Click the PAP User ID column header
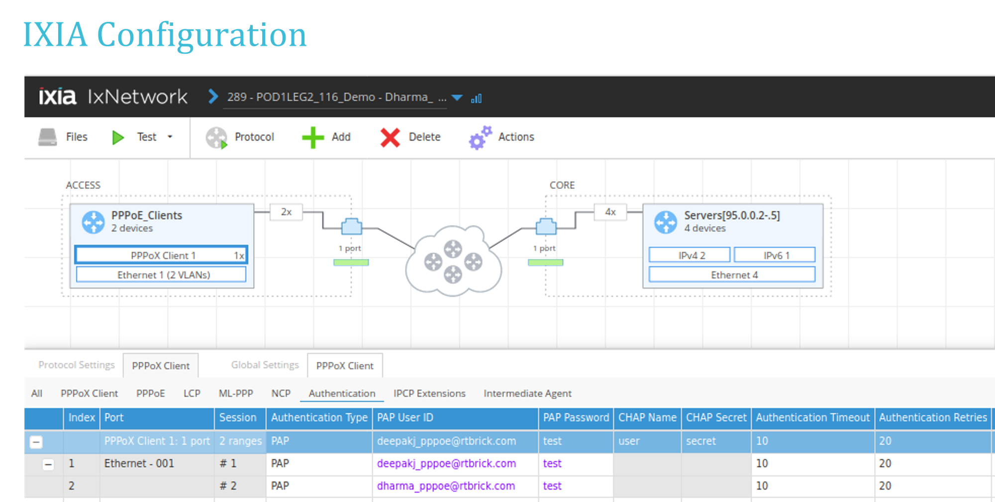This screenshot has width=995, height=502. (455, 418)
